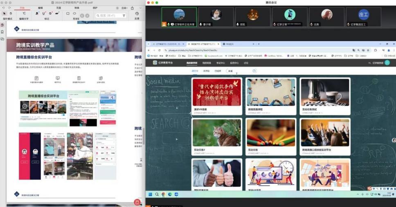This screenshot has width=396, height=207.
Task: Switch to the 编辑 ribbon tab
Action: (40, 8)
